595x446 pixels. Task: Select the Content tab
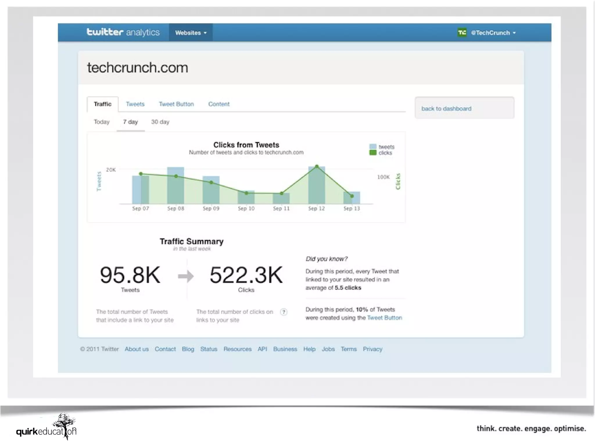pos(219,104)
